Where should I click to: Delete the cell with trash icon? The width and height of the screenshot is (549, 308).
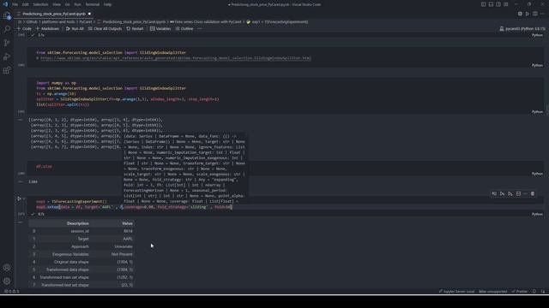tap(533, 194)
